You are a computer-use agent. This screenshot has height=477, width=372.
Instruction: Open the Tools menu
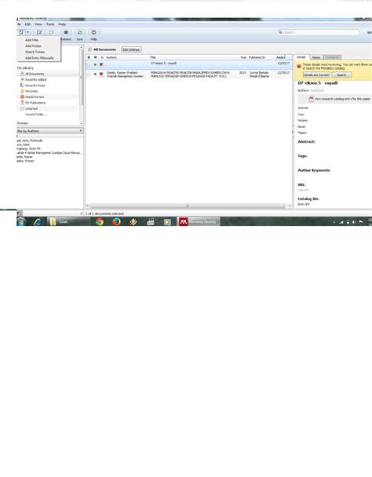point(50,24)
